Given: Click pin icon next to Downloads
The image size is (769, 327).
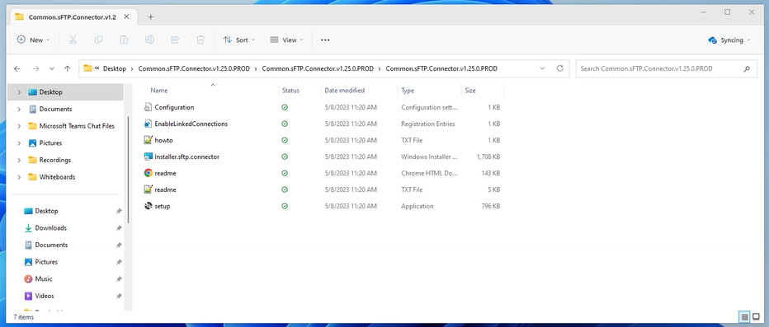Looking at the screenshot, I should (x=119, y=228).
